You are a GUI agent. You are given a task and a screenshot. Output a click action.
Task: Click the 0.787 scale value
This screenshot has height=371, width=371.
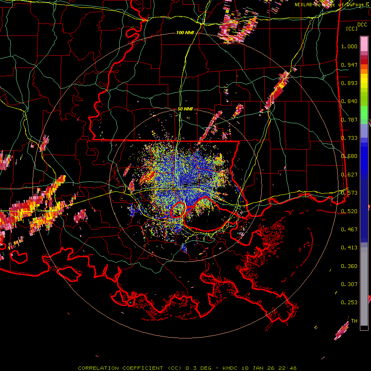pyautogui.click(x=349, y=120)
